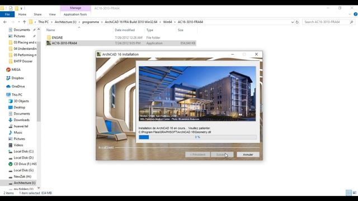Go back with the Back arrow
The image size is (358, 201).
click(5, 22)
